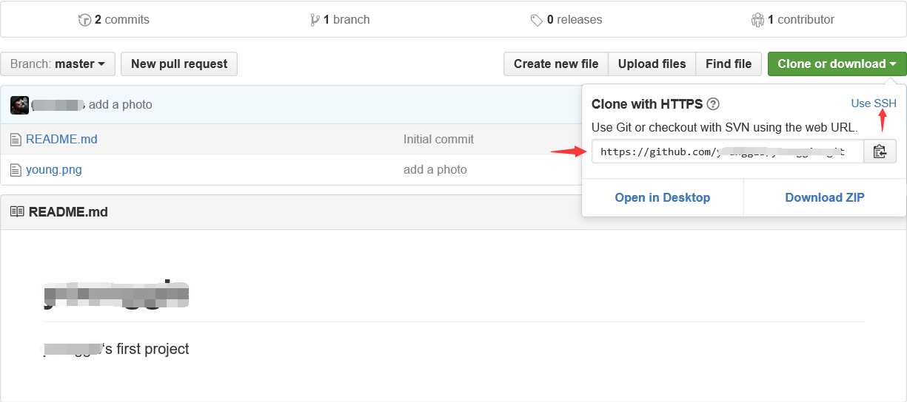Click the releases tag icon

tap(537, 20)
